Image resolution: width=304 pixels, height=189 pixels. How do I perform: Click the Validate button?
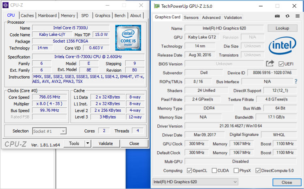106,144
